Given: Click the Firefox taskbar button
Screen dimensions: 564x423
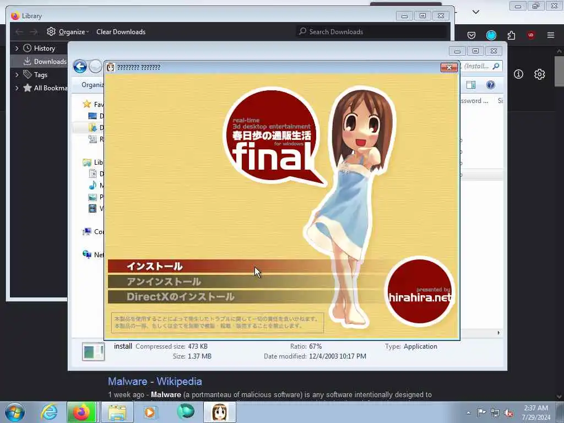Looking at the screenshot, I should [82, 412].
